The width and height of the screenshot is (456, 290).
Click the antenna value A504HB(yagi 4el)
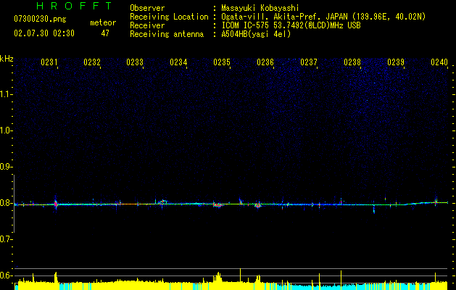pos(256,34)
